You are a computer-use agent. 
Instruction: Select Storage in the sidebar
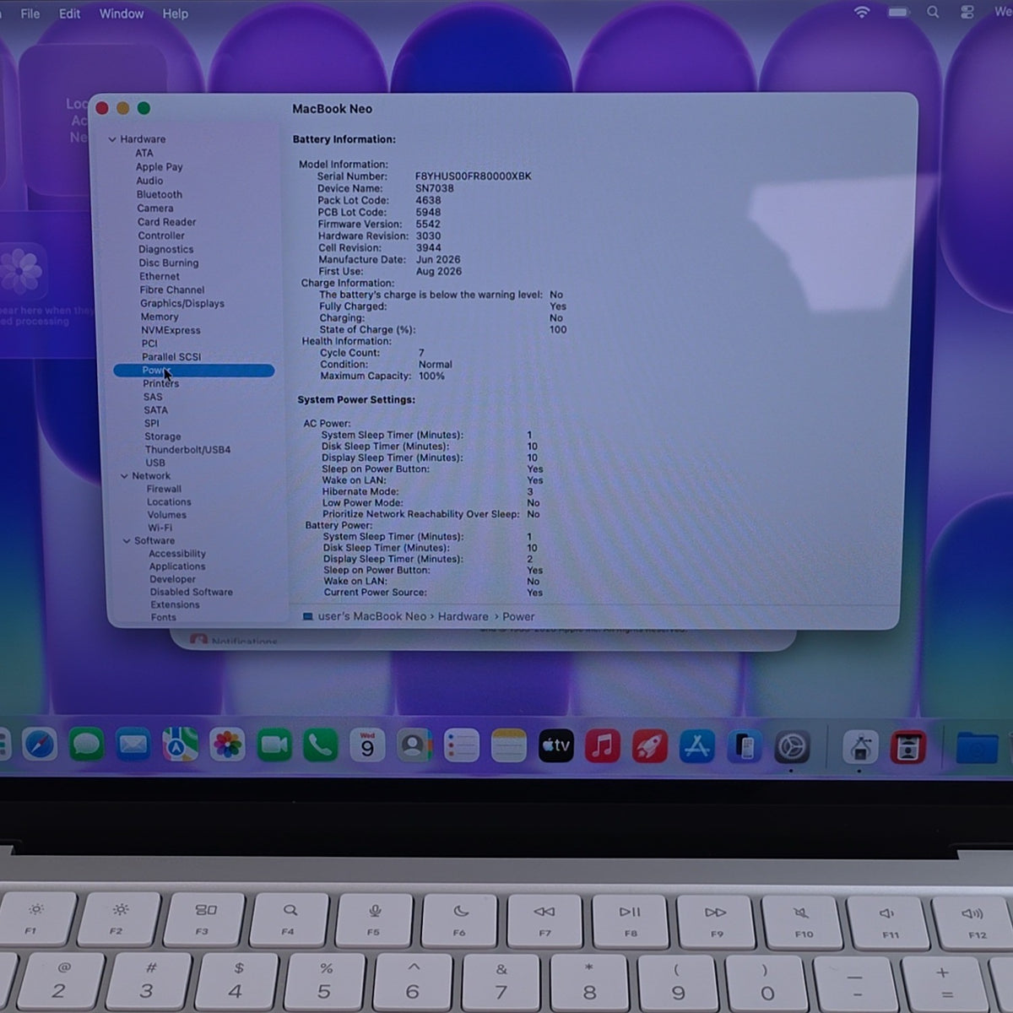pos(162,436)
